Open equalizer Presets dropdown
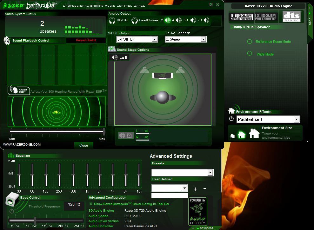The height and width of the screenshot is (230, 314). 183,173
